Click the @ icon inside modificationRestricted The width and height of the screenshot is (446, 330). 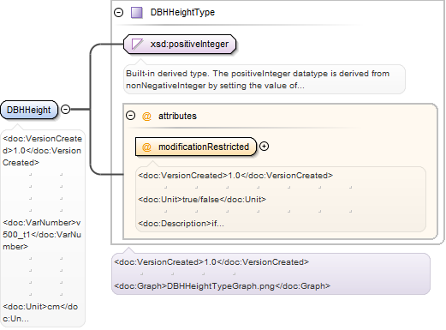(x=146, y=147)
